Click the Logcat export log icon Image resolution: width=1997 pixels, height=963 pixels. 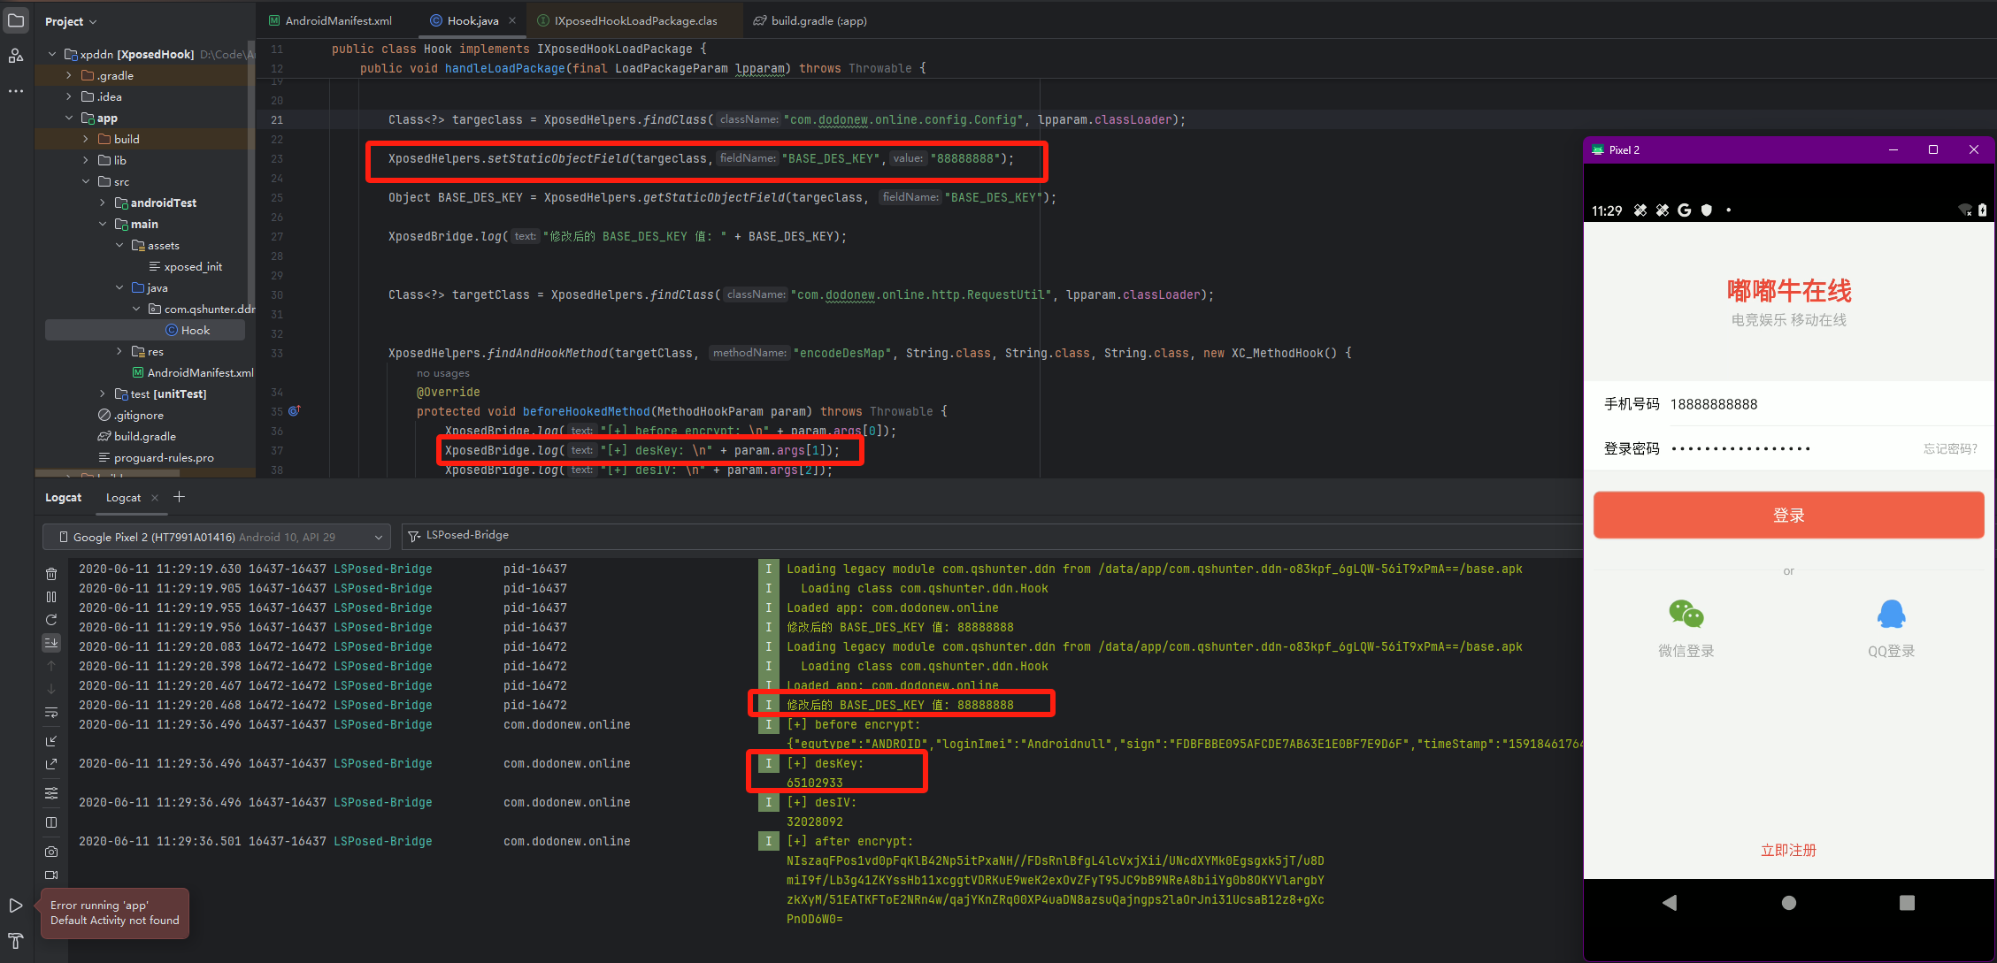[x=51, y=764]
